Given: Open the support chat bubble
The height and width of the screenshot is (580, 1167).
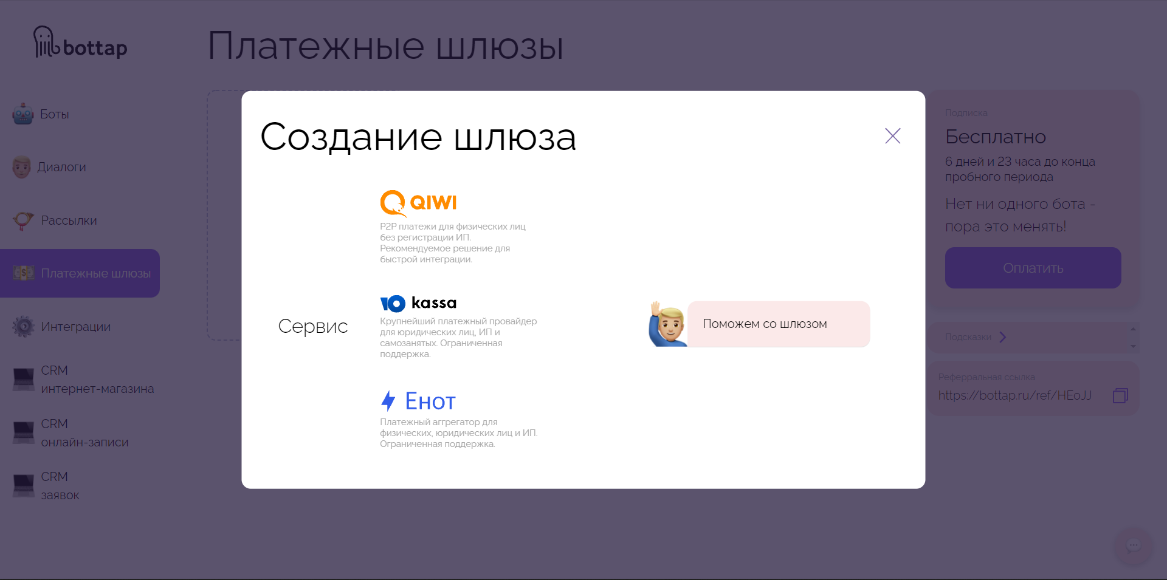Looking at the screenshot, I should pos(1133,546).
